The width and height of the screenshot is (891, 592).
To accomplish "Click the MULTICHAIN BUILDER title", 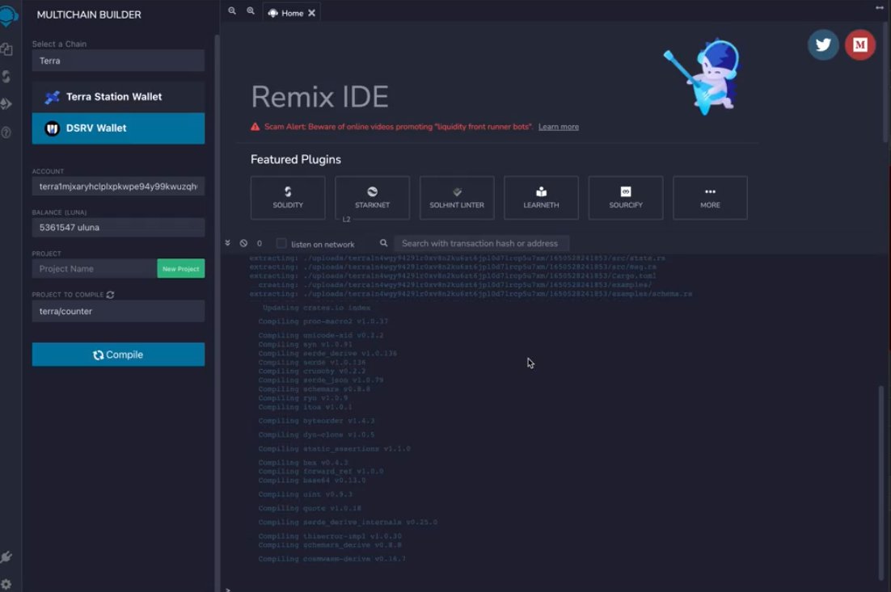I will coord(89,15).
